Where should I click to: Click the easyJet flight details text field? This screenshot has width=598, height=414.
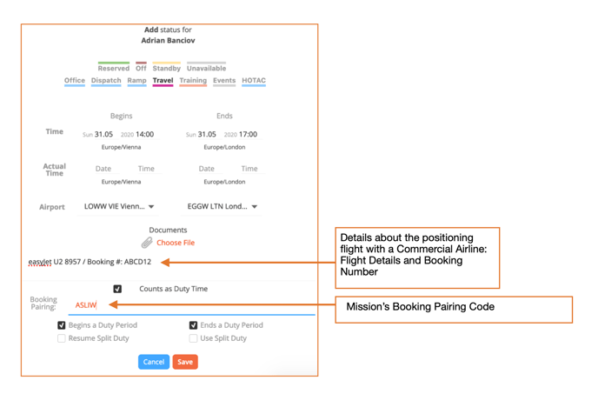[x=90, y=262]
